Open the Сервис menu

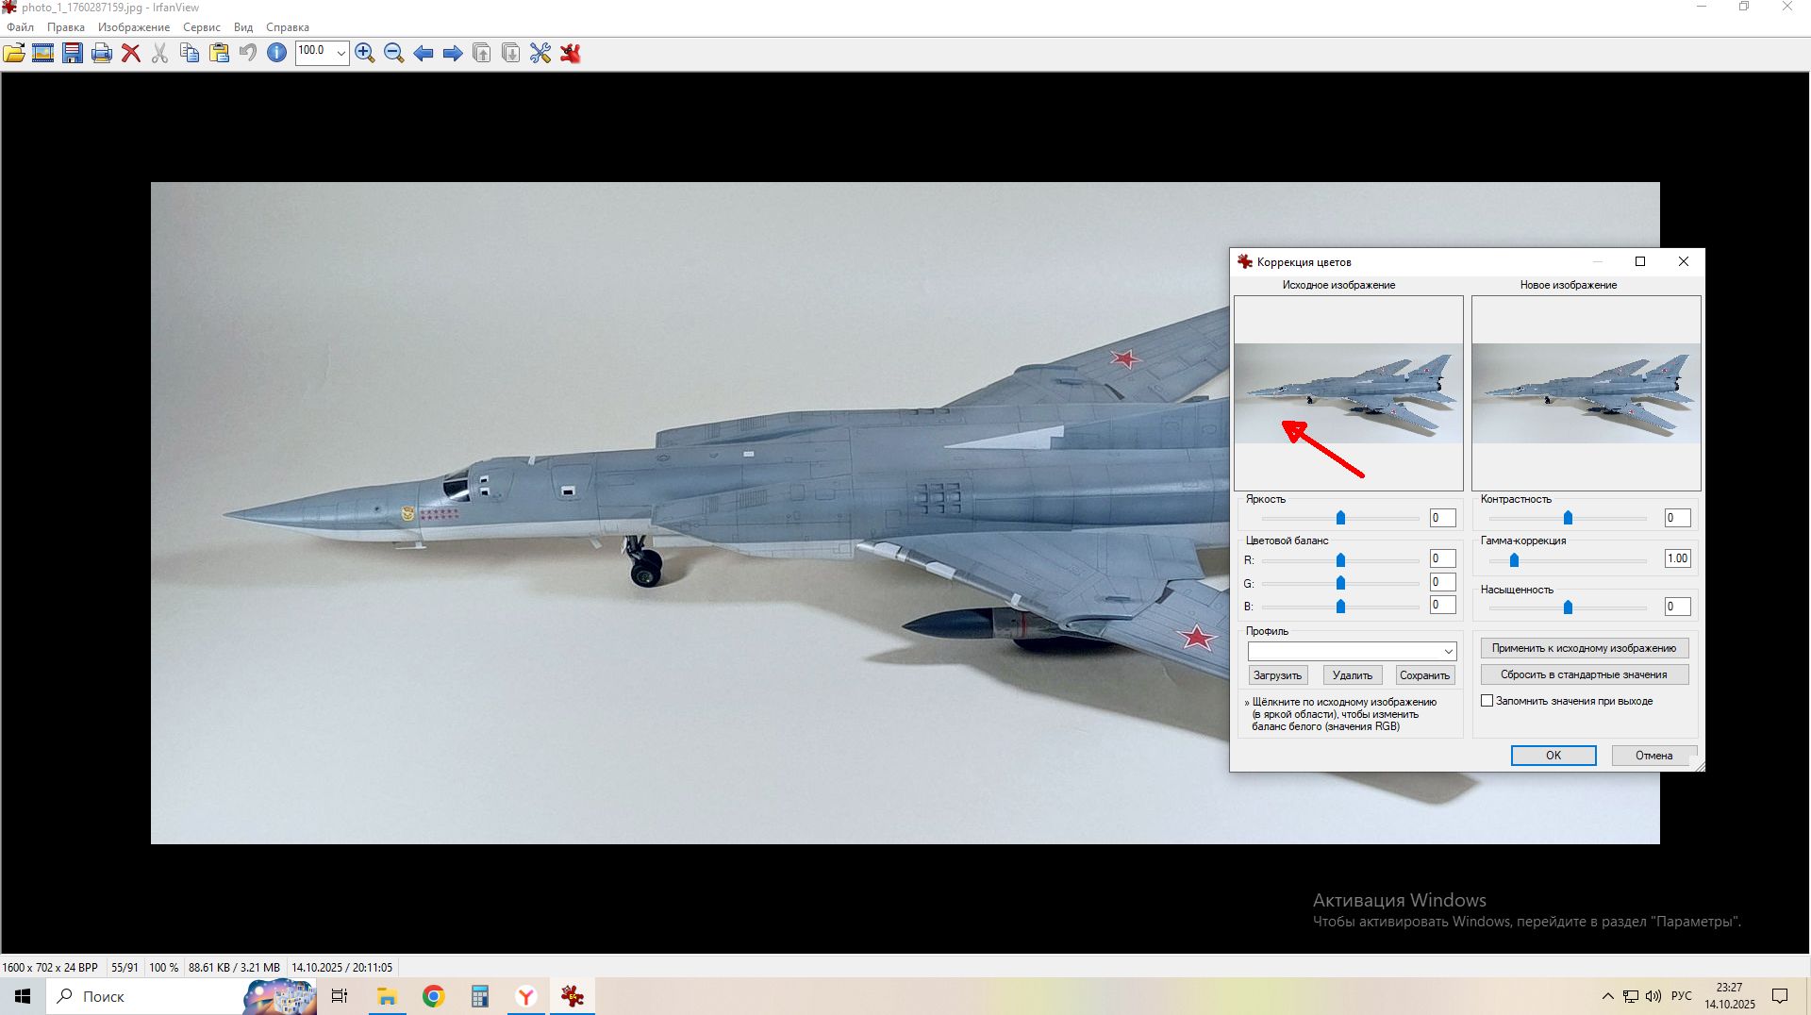tap(201, 27)
